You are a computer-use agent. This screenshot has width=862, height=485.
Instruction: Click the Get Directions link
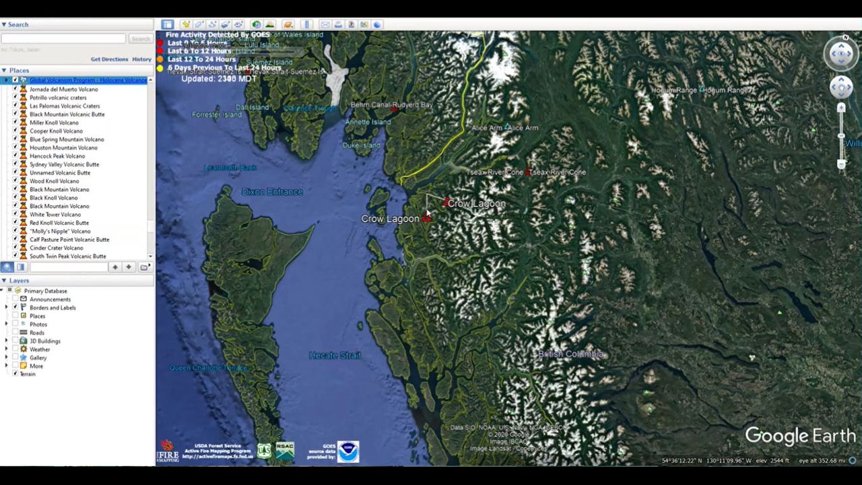pyautogui.click(x=109, y=59)
